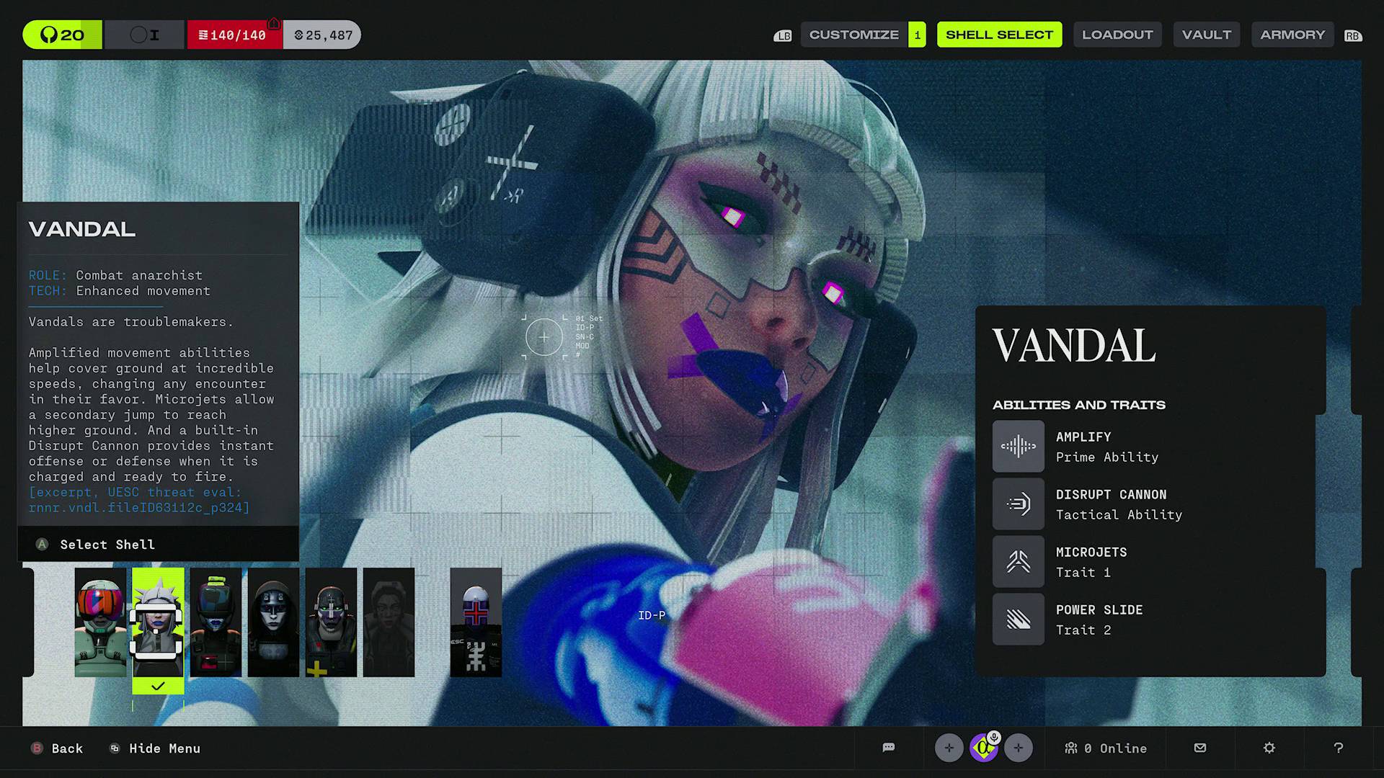Open the mail inbox icon
Screen dimensions: 1384x778
click(x=1200, y=748)
